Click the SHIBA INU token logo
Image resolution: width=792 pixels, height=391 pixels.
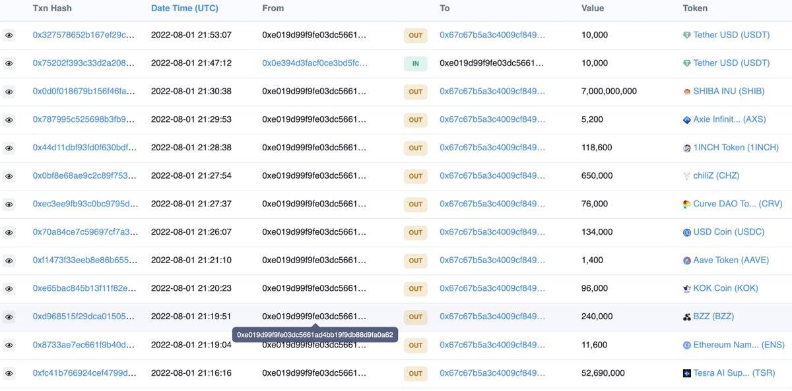click(x=686, y=92)
